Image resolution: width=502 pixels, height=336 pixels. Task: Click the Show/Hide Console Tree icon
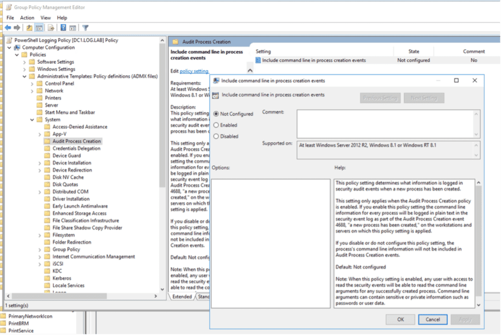[40, 27]
